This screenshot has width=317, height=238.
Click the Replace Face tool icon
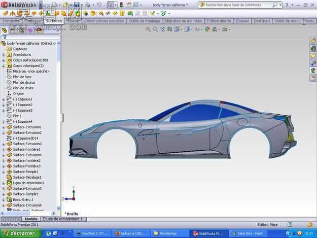tap(93, 14)
